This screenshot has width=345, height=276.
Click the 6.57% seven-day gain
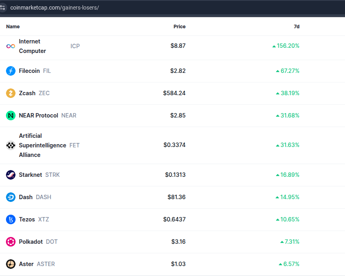tap(289, 264)
